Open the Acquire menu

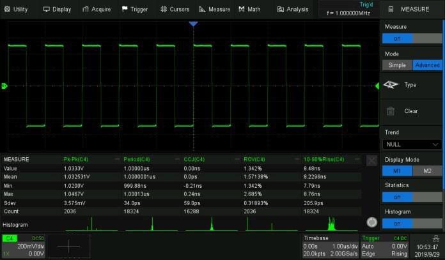(x=97, y=10)
